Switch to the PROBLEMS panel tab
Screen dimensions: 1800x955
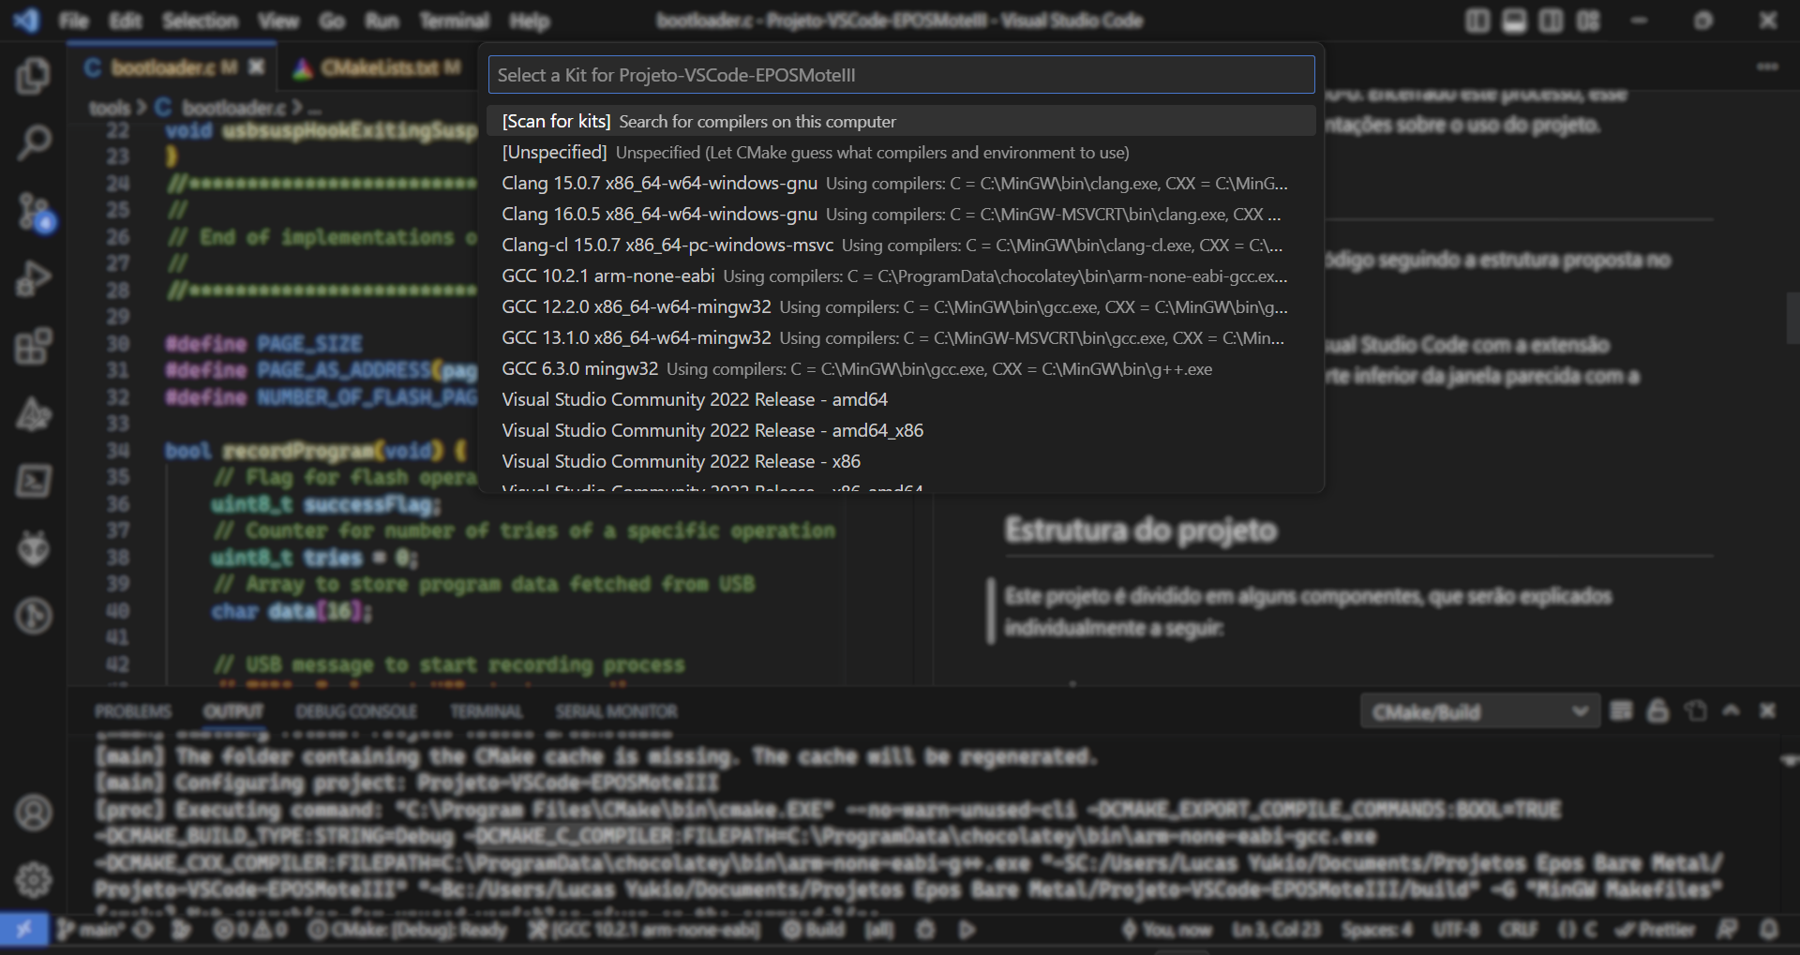pos(133,711)
